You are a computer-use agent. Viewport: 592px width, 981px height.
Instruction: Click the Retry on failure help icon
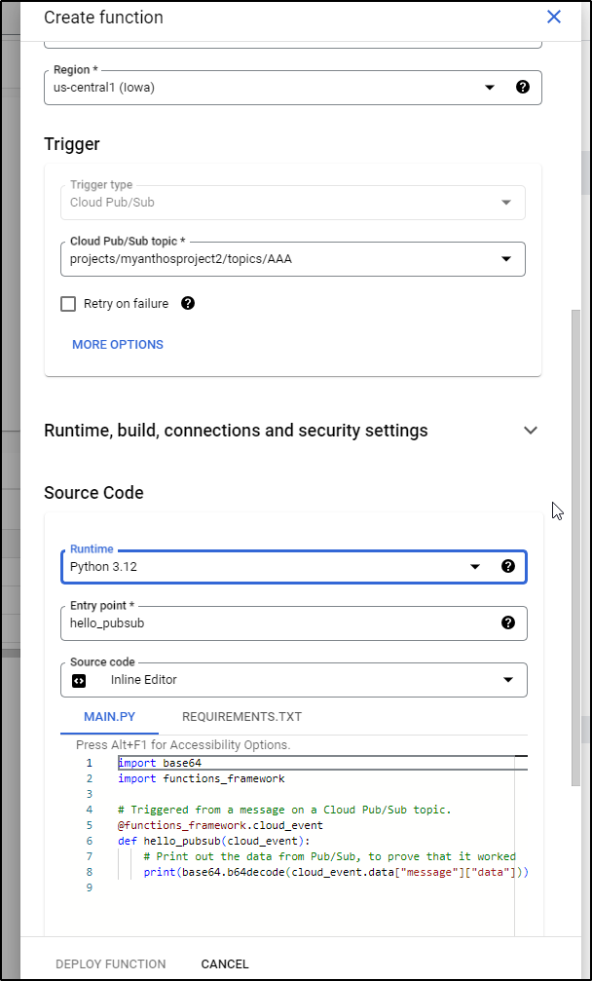click(188, 303)
